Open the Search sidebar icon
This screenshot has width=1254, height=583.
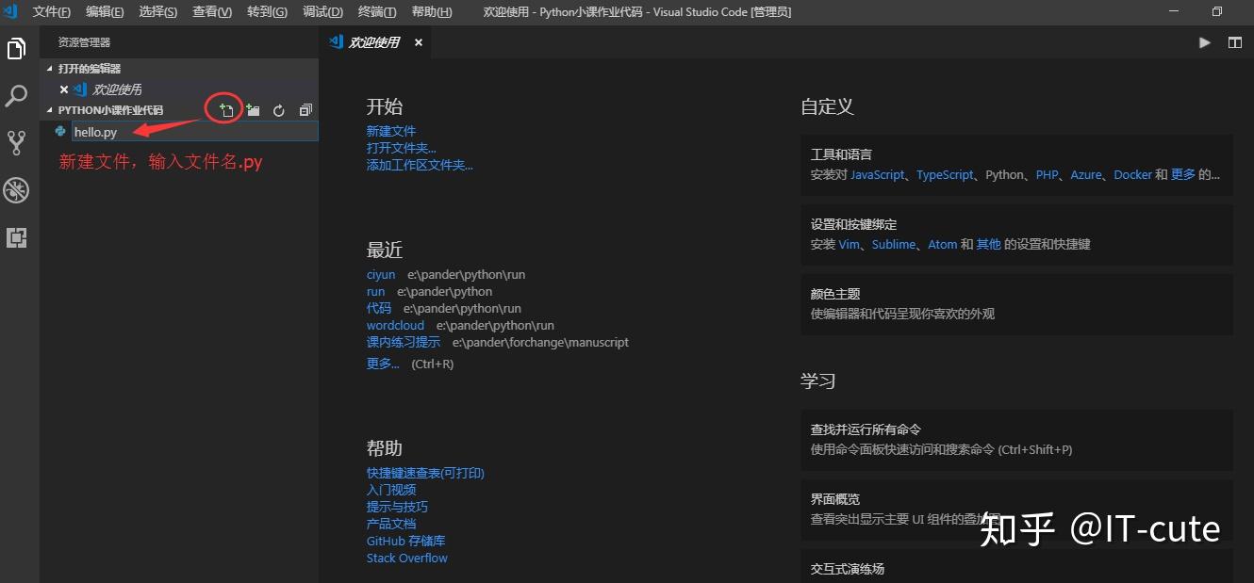pyautogui.click(x=16, y=94)
